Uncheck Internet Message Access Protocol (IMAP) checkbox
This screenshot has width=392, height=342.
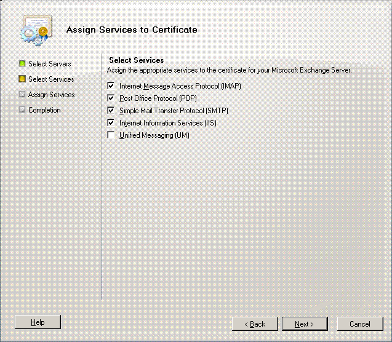pos(111,86)
